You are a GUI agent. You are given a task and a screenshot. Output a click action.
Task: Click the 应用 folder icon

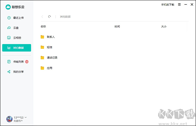point(42,68)
